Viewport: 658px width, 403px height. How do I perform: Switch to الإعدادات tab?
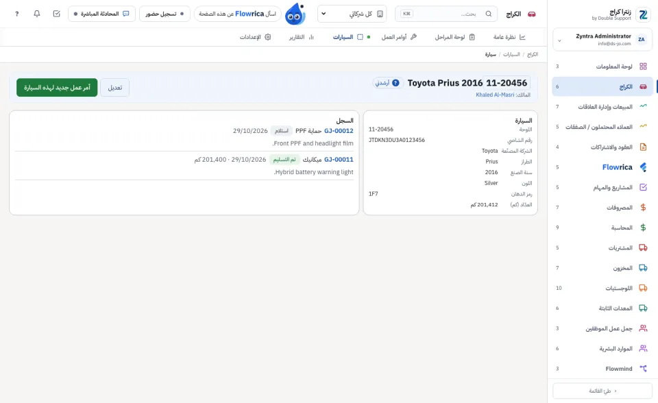coord(255,37)
